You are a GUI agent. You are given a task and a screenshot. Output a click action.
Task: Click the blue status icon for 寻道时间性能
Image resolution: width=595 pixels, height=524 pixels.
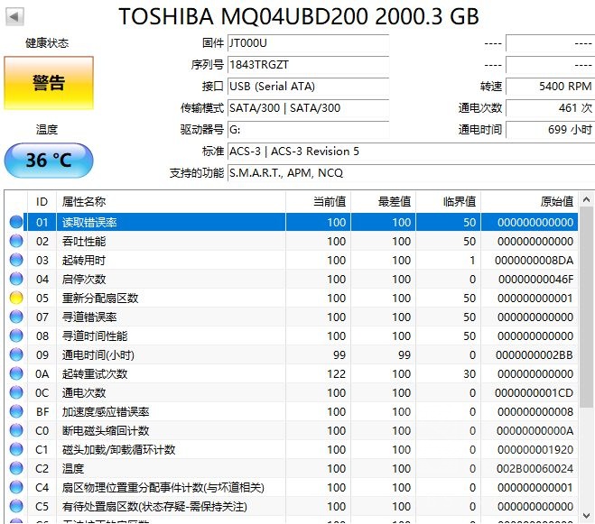pyautogui.click(x=16, y=336)
